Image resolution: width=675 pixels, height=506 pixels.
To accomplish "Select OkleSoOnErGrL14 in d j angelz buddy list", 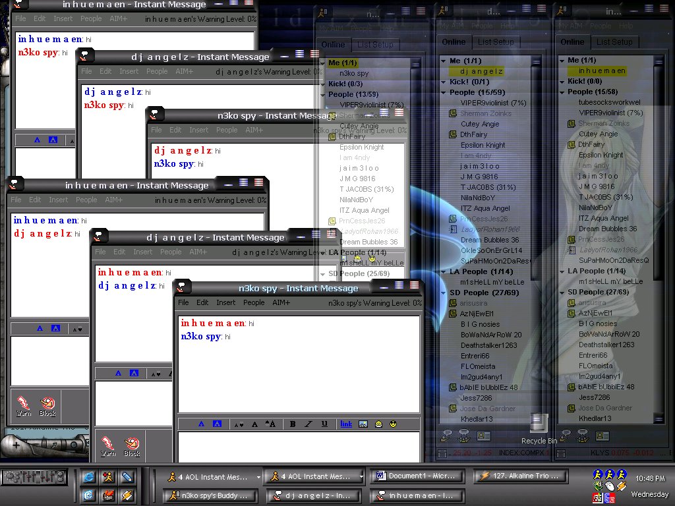I will click(491, 250).
